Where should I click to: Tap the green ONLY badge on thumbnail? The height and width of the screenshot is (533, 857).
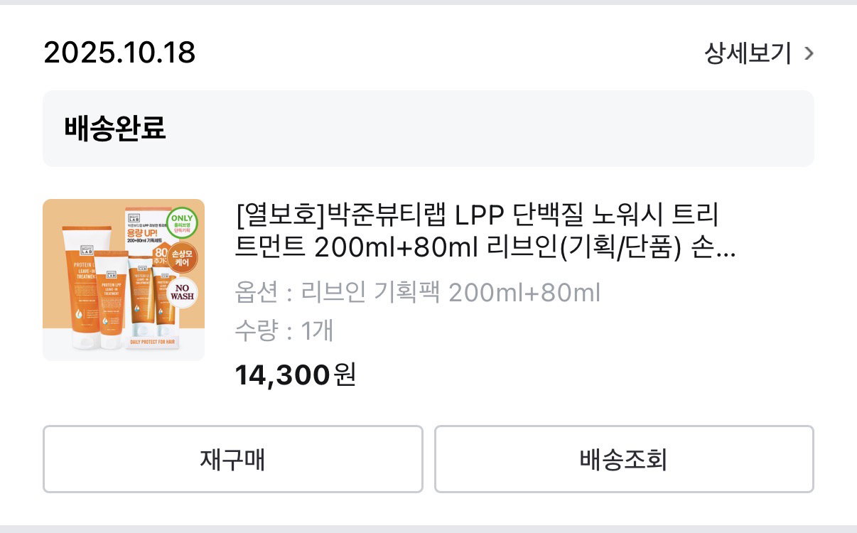tap(182, 223)
